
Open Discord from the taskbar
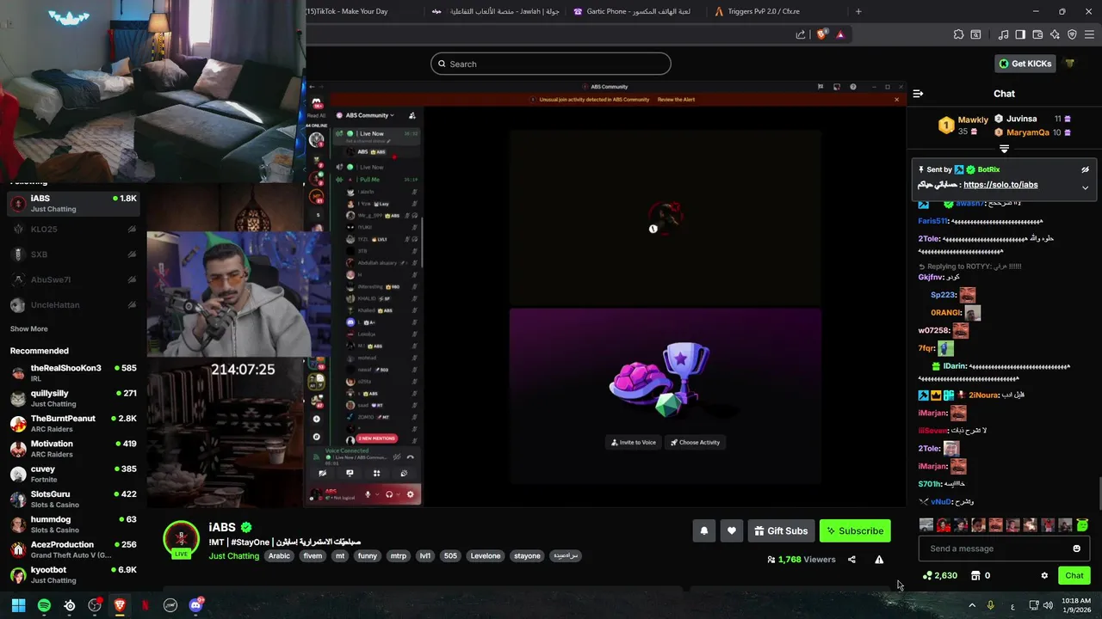point(195,605)
